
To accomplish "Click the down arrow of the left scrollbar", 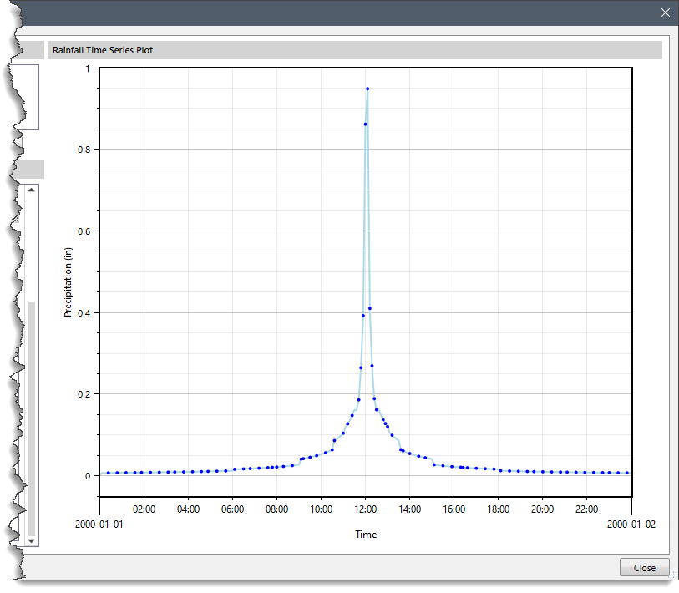I will 32,541.
